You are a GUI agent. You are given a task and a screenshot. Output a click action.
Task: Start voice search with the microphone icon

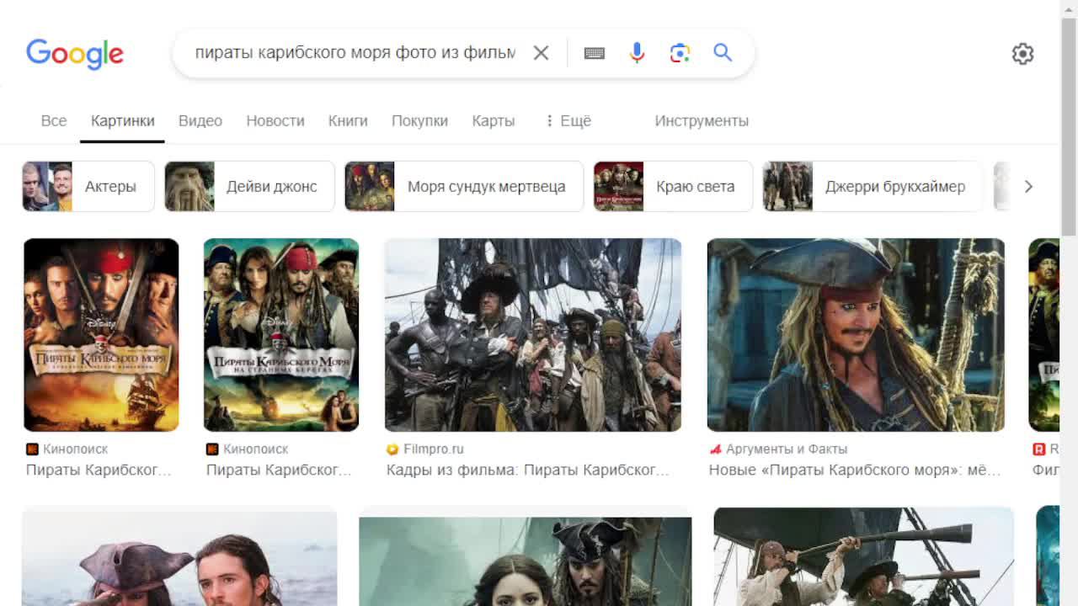637,53
